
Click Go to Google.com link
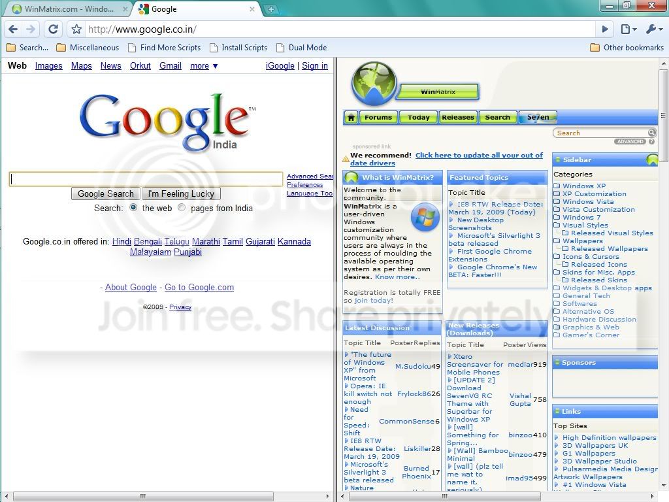pyautogui.click(x=199, y=288)
